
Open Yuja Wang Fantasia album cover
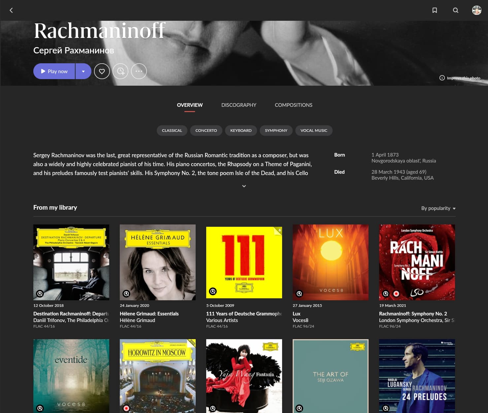pos(244,376)
